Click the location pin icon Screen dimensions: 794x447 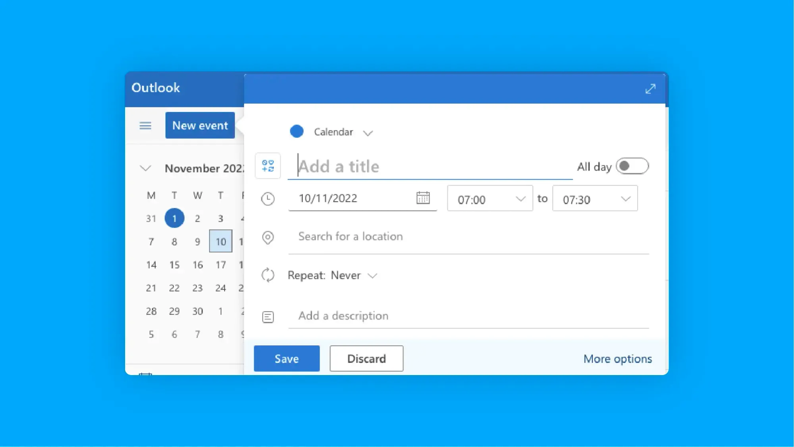point(268,238)
